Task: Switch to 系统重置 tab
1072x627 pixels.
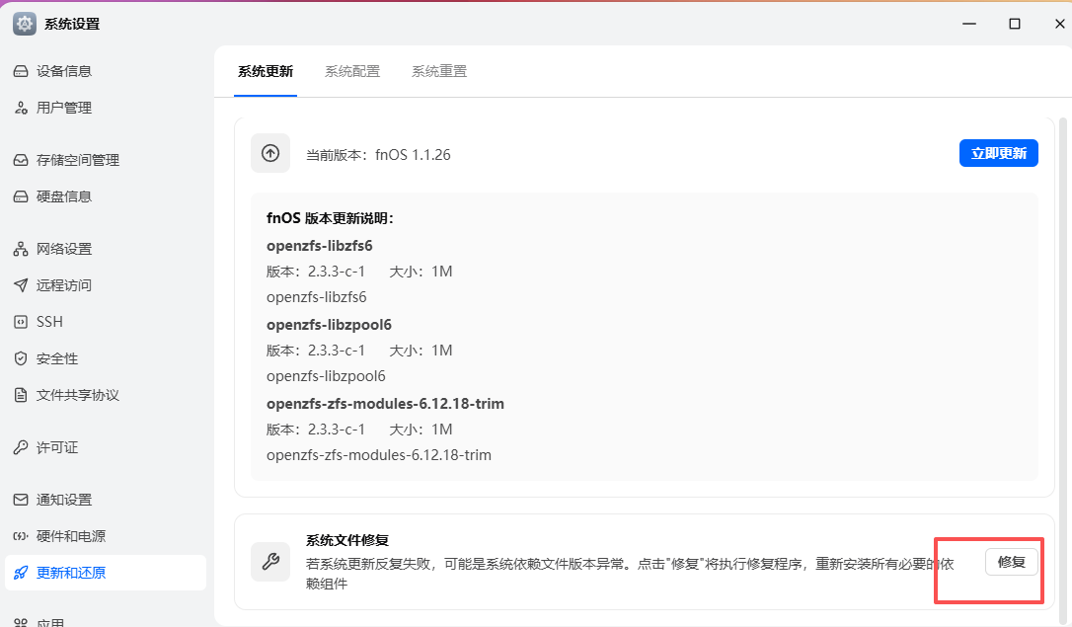Action: click(438, 71)
